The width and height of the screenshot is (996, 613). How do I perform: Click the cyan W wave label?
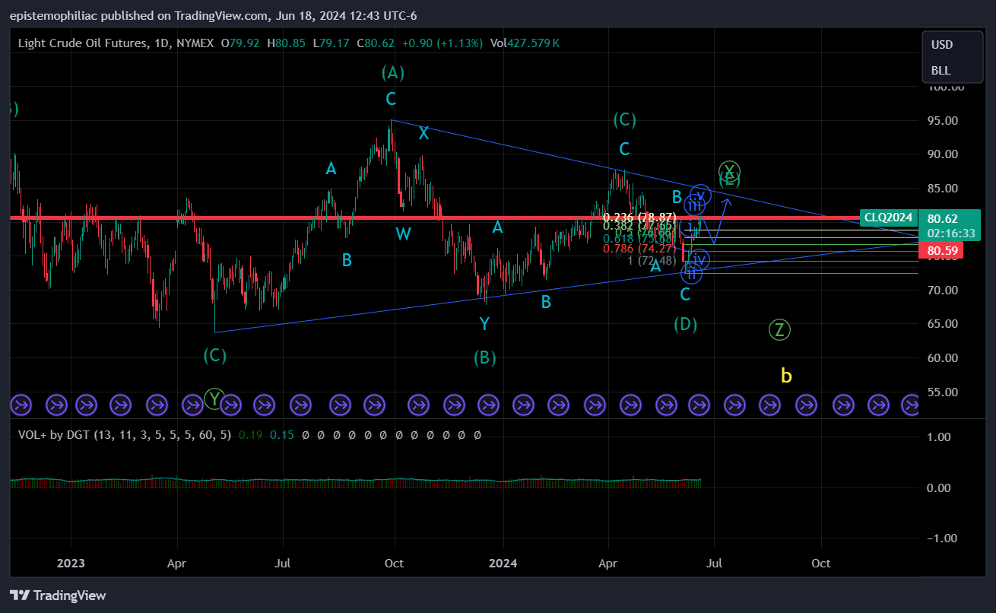tap(403, 233)
